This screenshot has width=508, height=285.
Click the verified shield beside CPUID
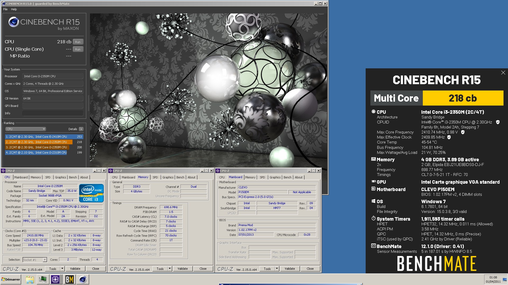point(498,122)
